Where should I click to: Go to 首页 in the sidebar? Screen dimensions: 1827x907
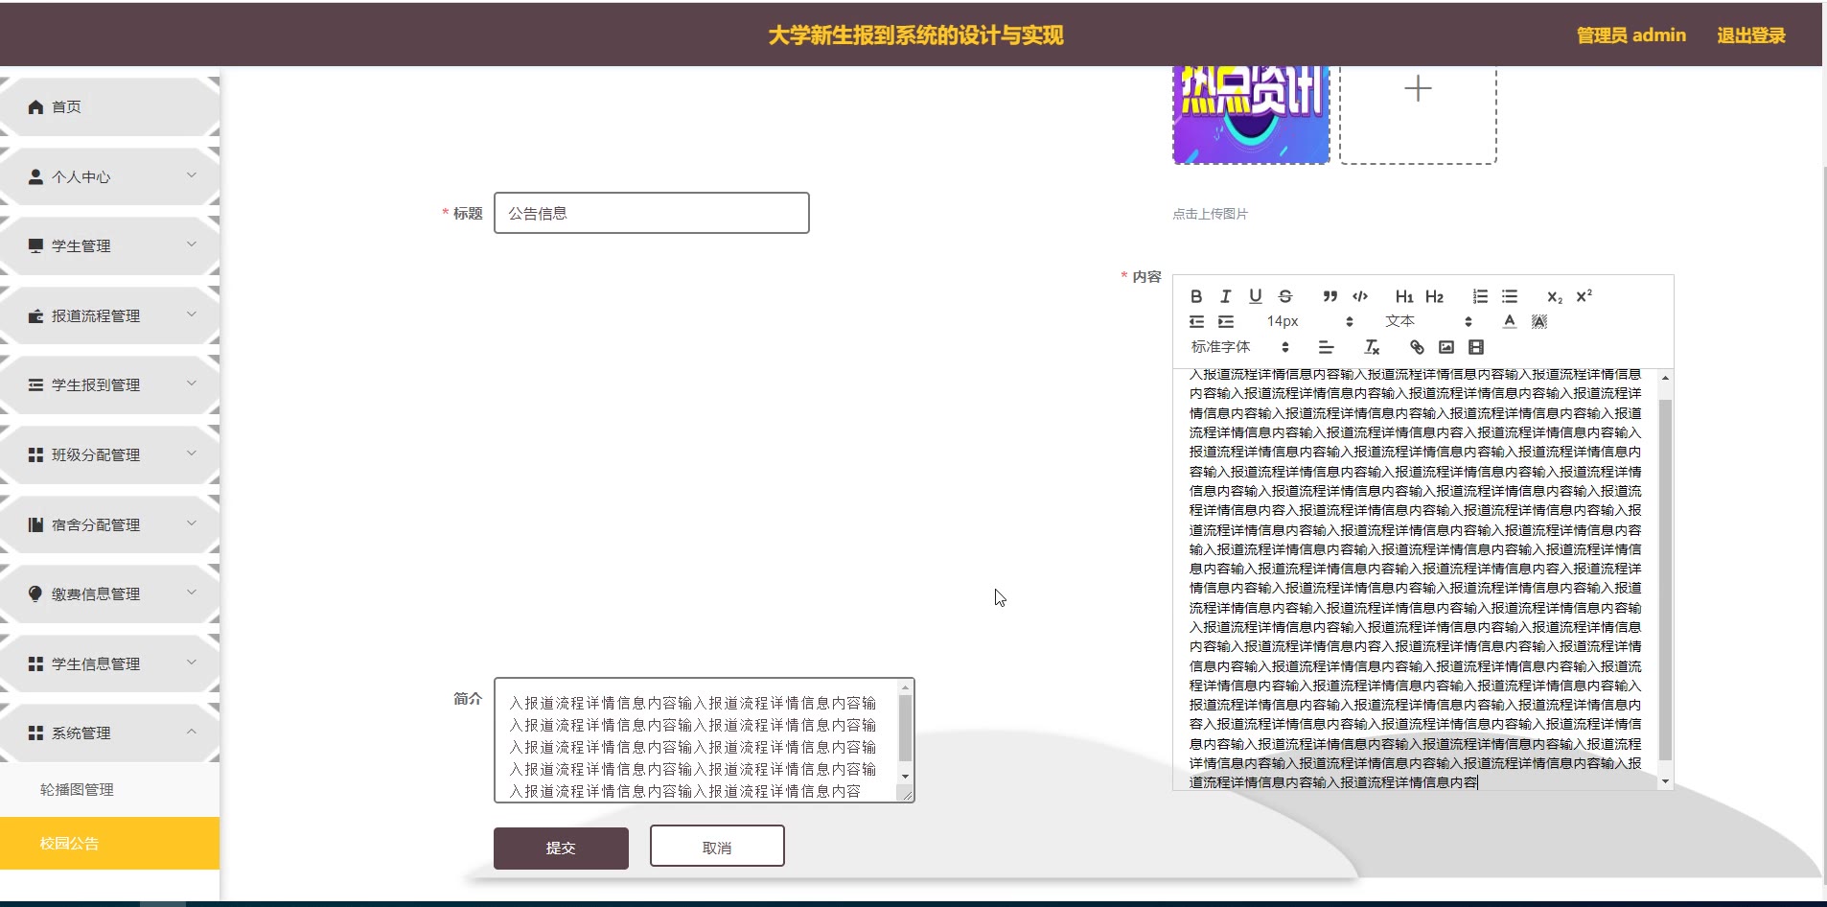(110, 106)
